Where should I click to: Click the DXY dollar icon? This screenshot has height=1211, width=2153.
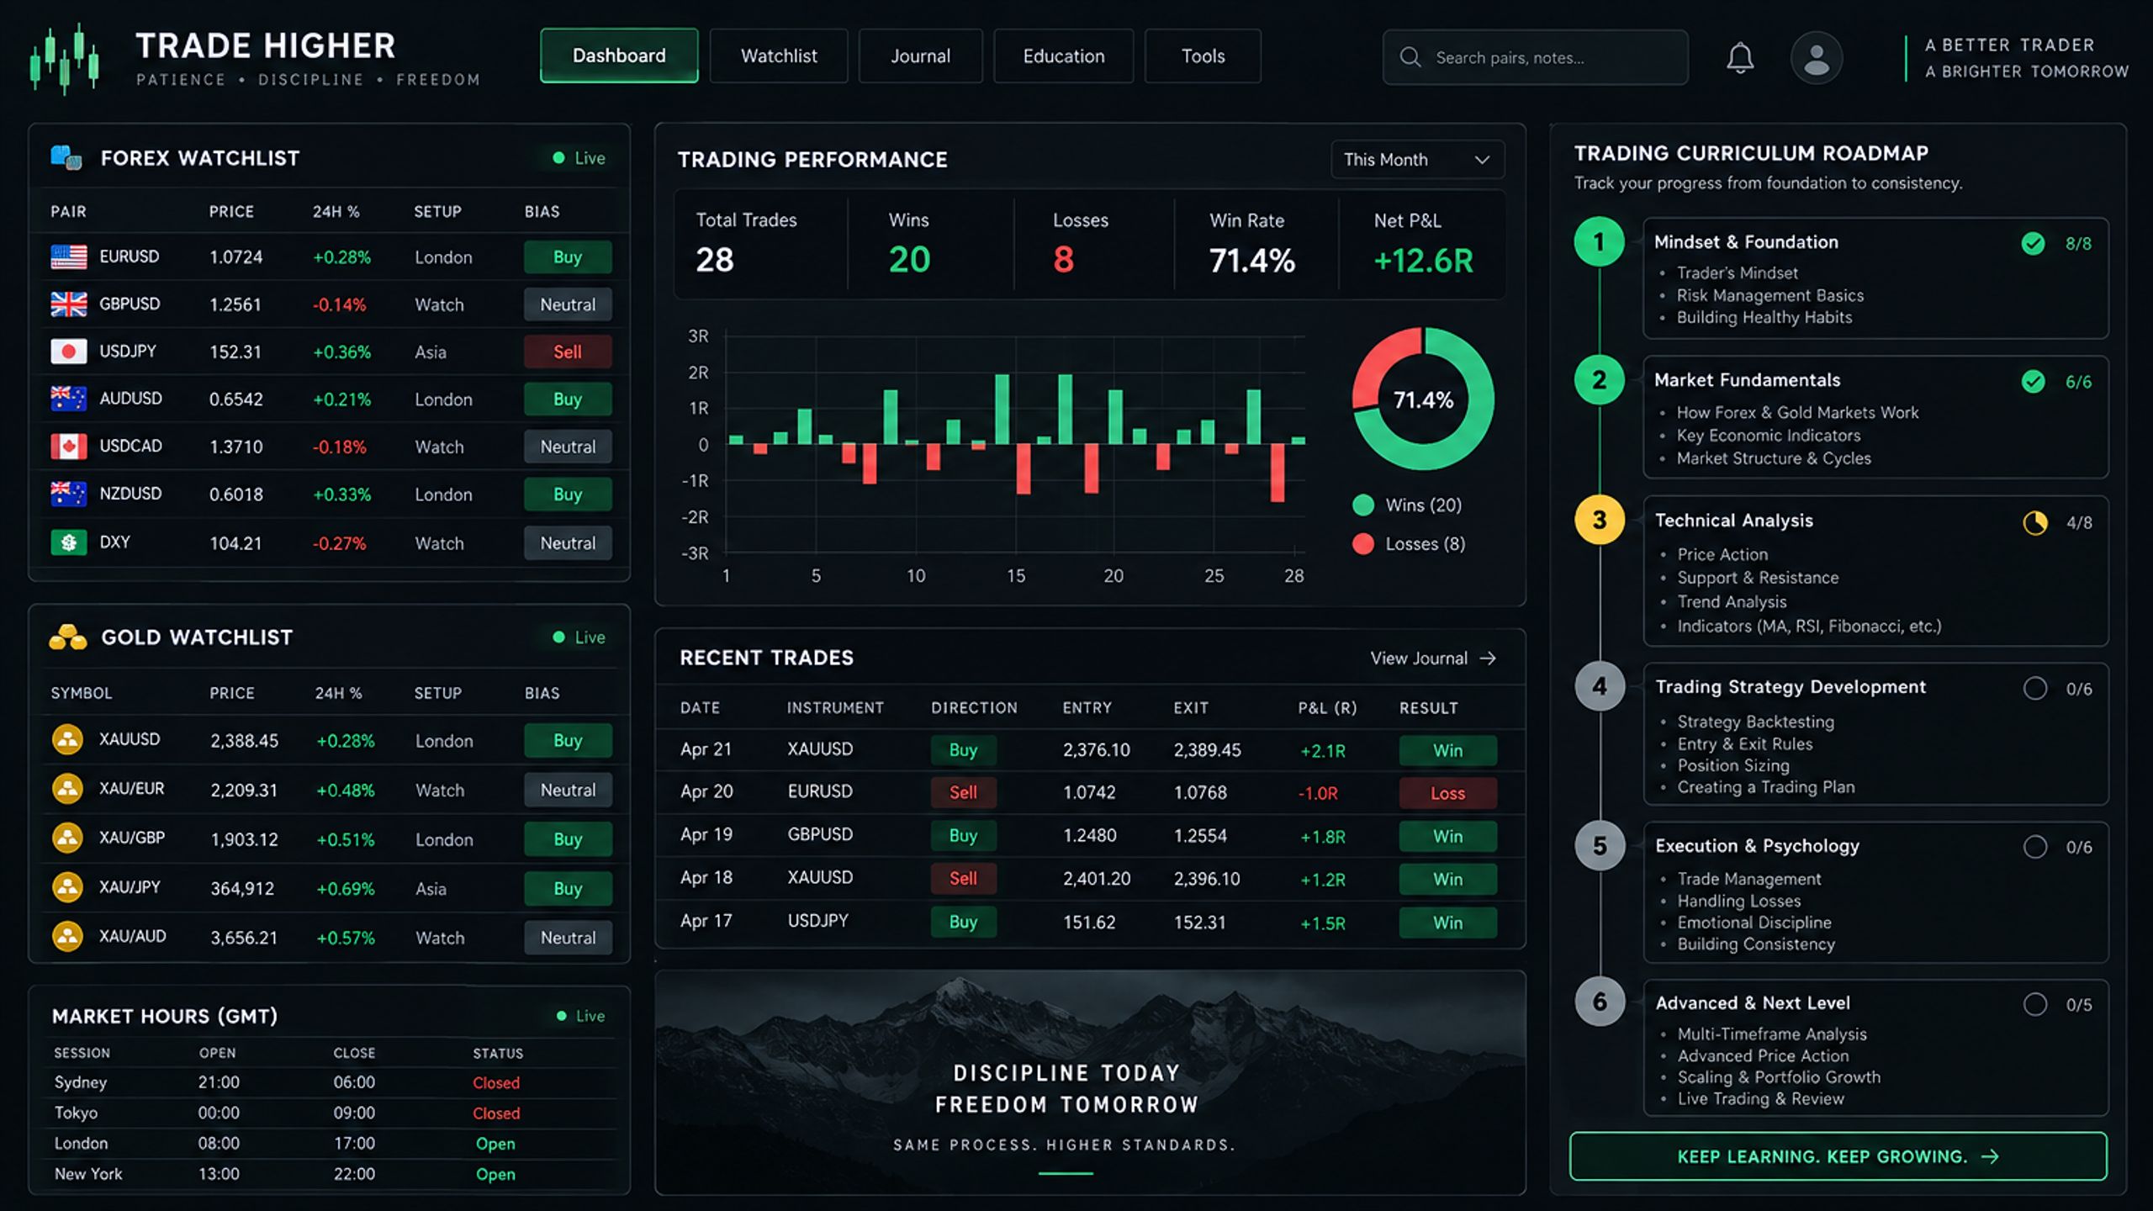68,542
